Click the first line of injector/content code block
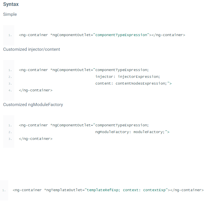Screen dimensions: 212x216 (x=84, y=70)
